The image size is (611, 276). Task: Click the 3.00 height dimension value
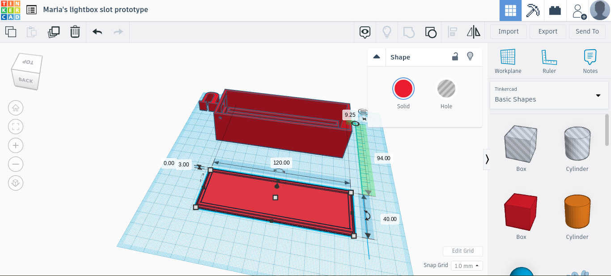point(184,165)
